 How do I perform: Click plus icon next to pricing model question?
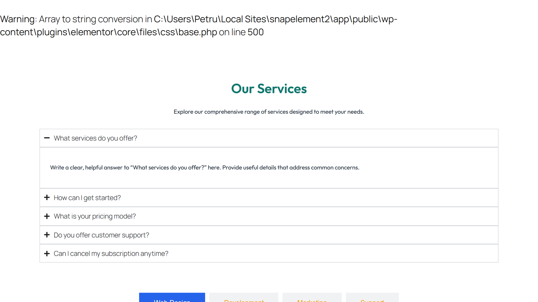(x=47, y=216)
